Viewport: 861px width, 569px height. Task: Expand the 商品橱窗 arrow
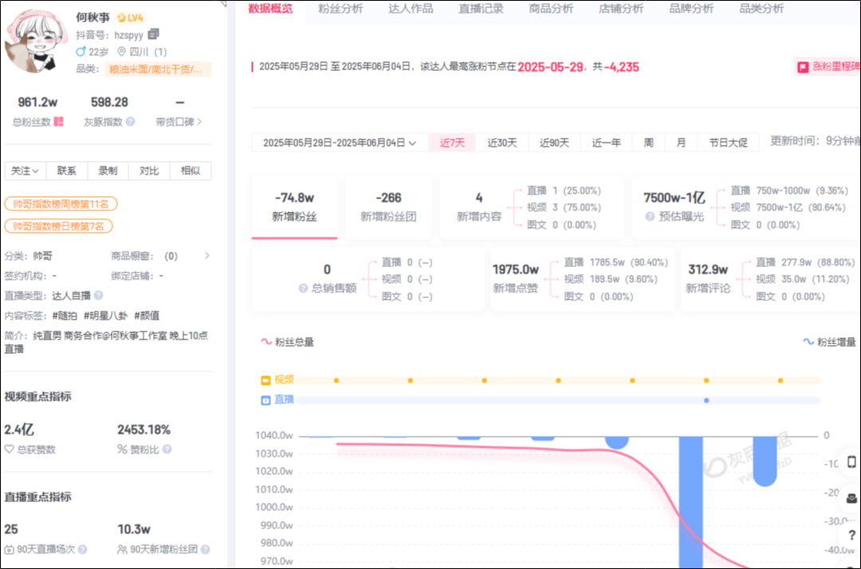pyautogui.click(x=207, y=256)
